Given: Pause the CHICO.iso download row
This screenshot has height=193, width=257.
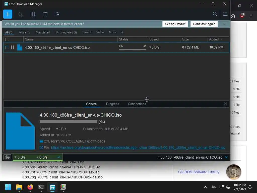Looking at the screenshot, I should (x=12, y=47).
